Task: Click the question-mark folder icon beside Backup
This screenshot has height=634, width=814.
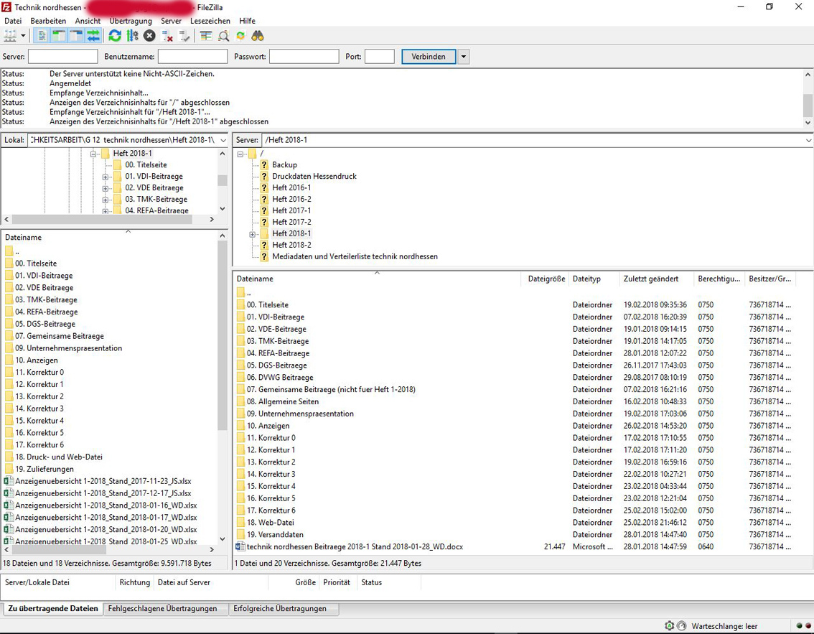Action: coord(264,164)
